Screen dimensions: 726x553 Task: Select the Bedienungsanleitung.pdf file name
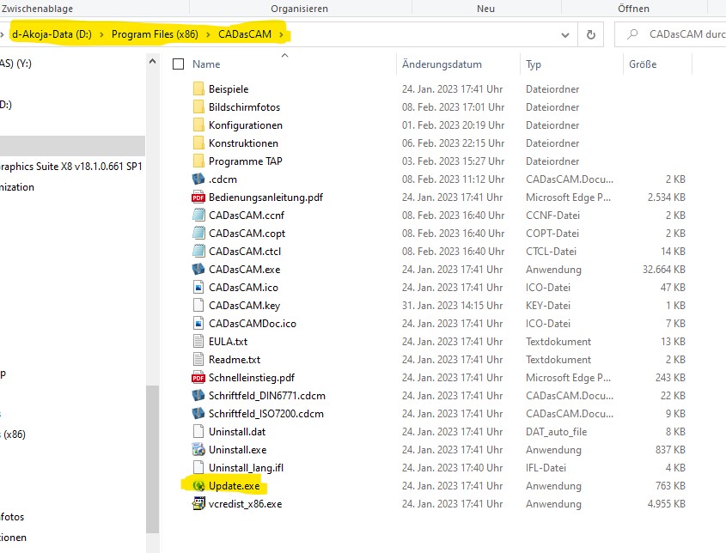(265, 197)
